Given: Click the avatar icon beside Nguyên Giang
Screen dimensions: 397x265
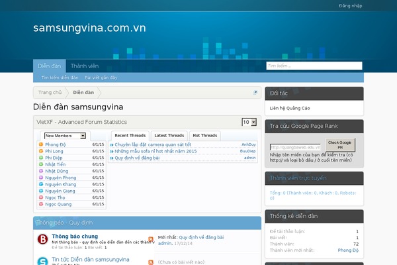Looking at the screenshot, I should tap(41, 190).
